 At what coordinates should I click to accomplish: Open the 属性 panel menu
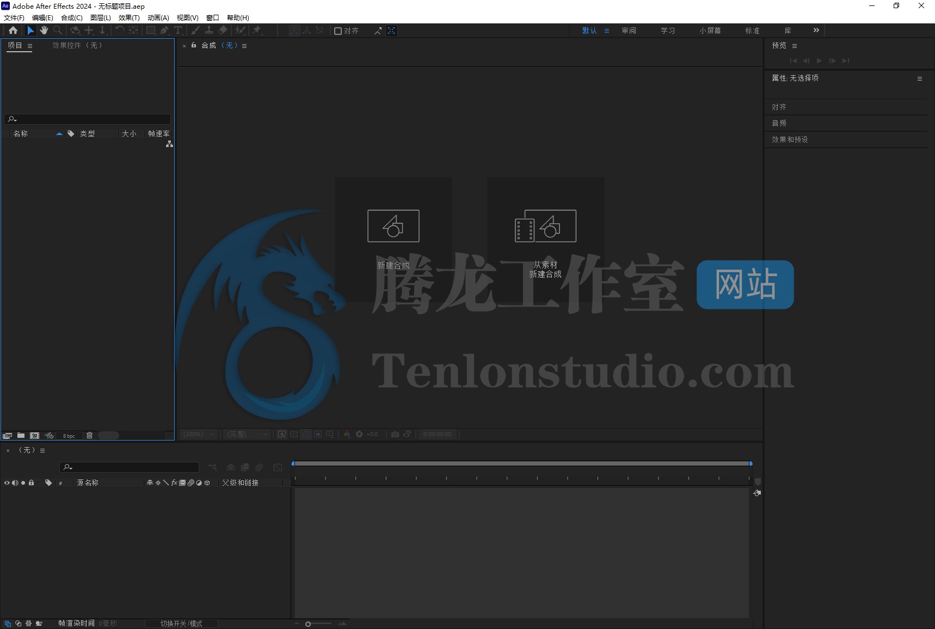coord(920,79)
